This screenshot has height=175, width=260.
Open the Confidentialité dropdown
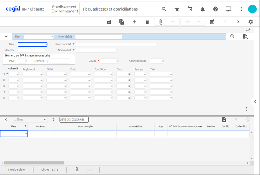[157, 61]
